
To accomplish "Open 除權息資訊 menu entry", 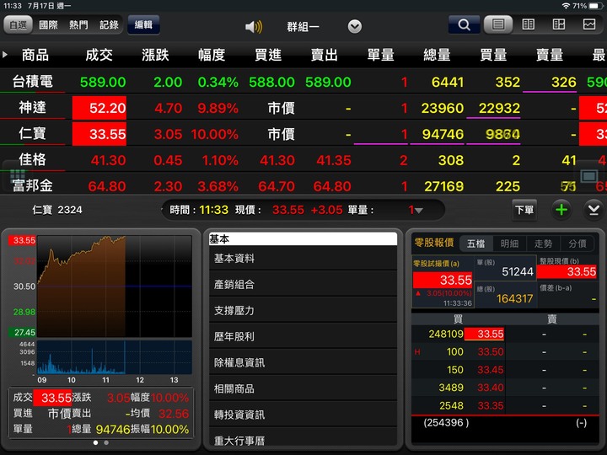I will tap(303, 362).
